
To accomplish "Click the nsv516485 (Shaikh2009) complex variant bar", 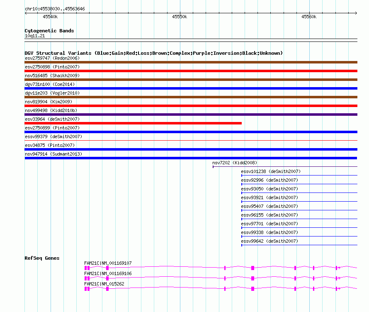I will tap(191, 80).
